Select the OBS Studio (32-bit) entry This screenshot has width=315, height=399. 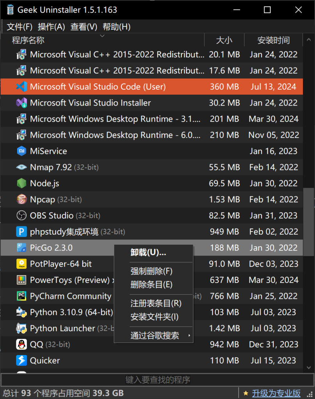(152, 215)
